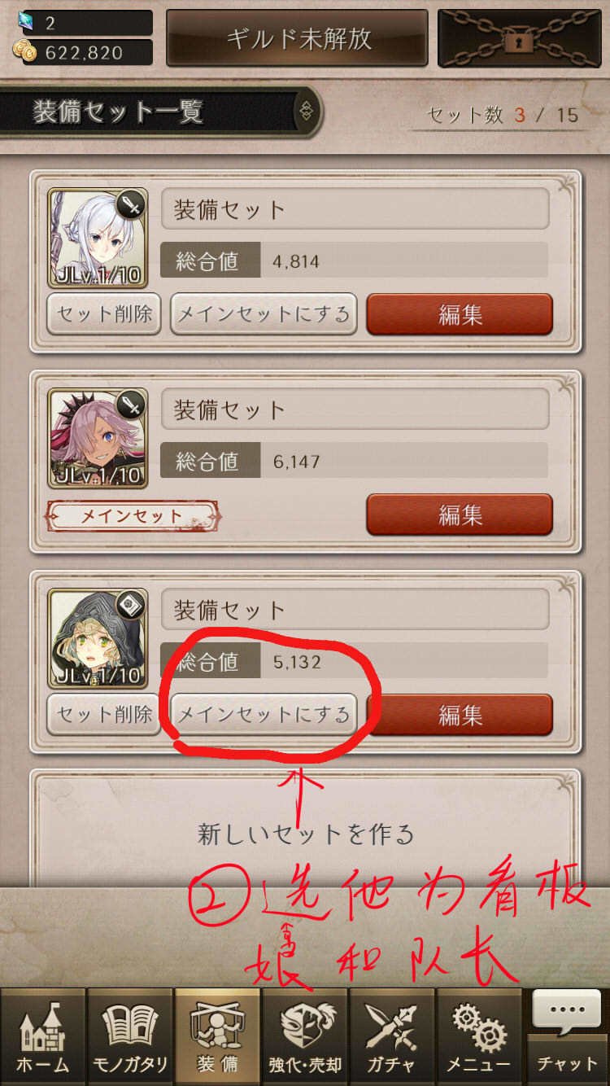Tap the hooded green-eyed character thumbnail
The height and width of the screenshot is (1086, 610).
[x=98, y=638]
